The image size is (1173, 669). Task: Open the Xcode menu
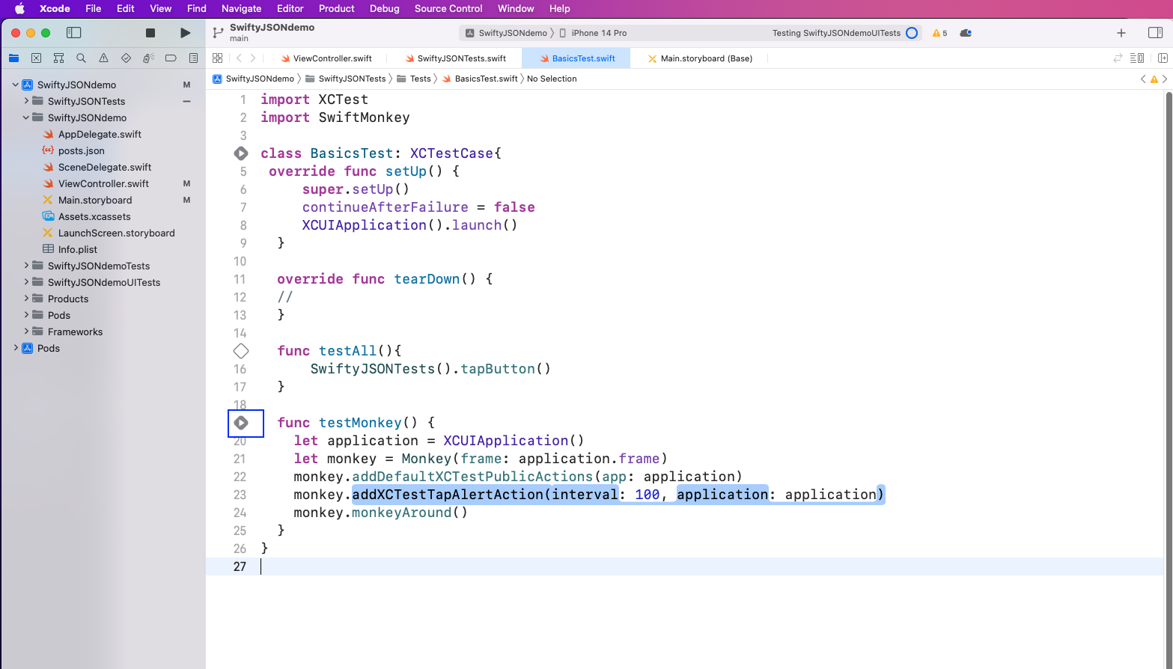55,8
